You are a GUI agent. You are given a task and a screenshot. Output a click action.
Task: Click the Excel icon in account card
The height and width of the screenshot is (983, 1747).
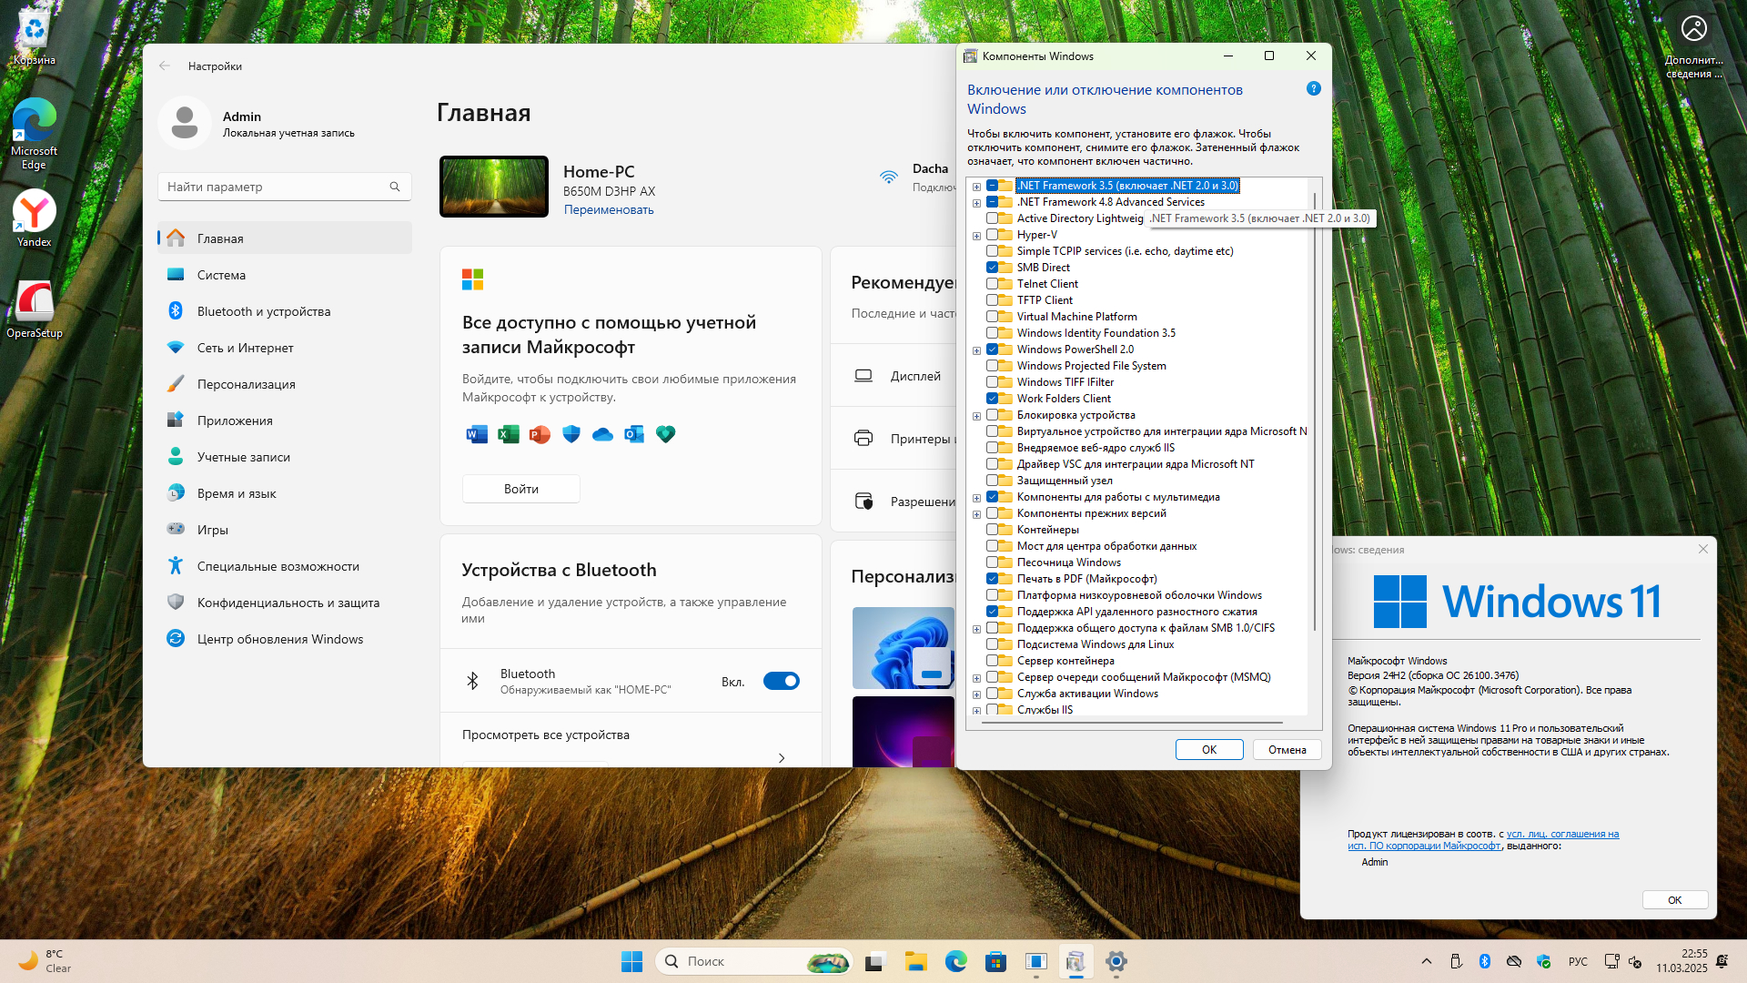click(x=509, y=434)
